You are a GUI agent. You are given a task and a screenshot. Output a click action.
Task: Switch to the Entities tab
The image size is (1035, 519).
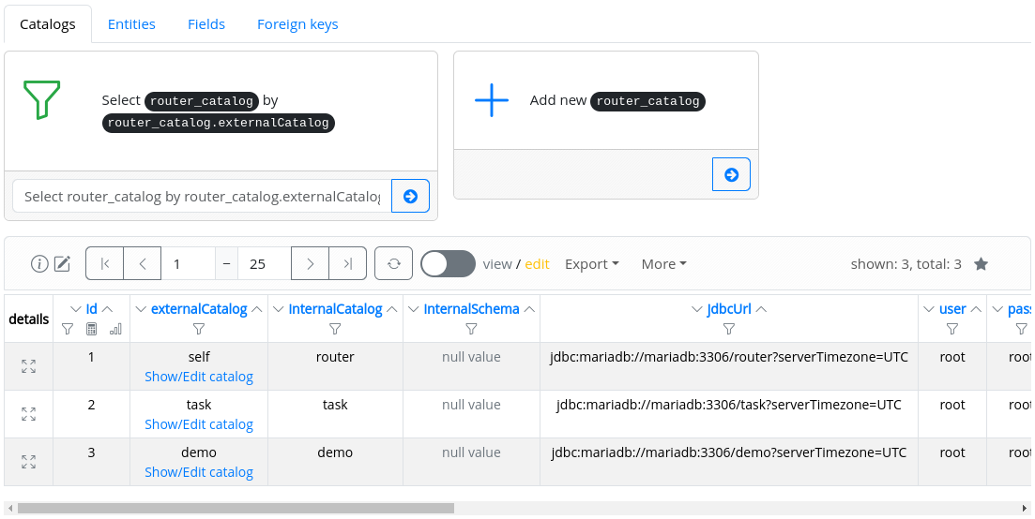(x=131, y=24)
